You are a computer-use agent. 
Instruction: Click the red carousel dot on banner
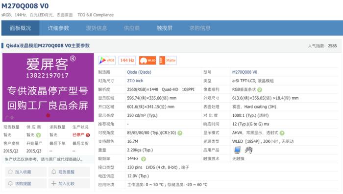pos(48,115)
